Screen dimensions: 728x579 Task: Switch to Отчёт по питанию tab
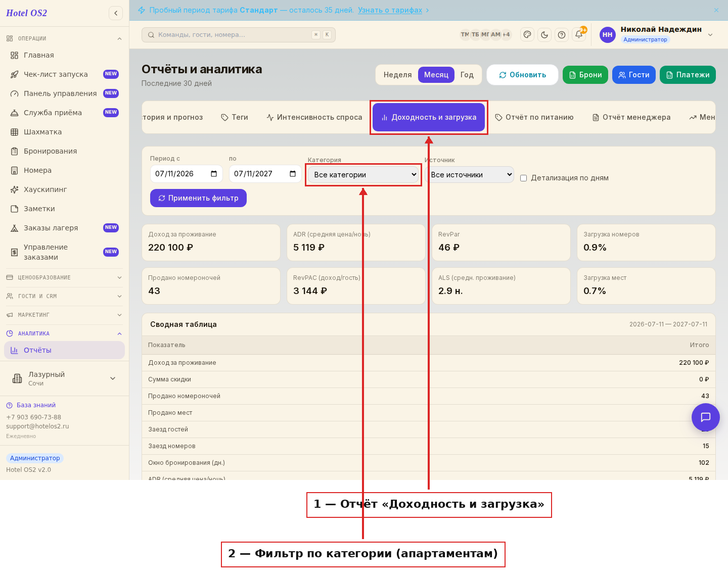pos(534,117)
